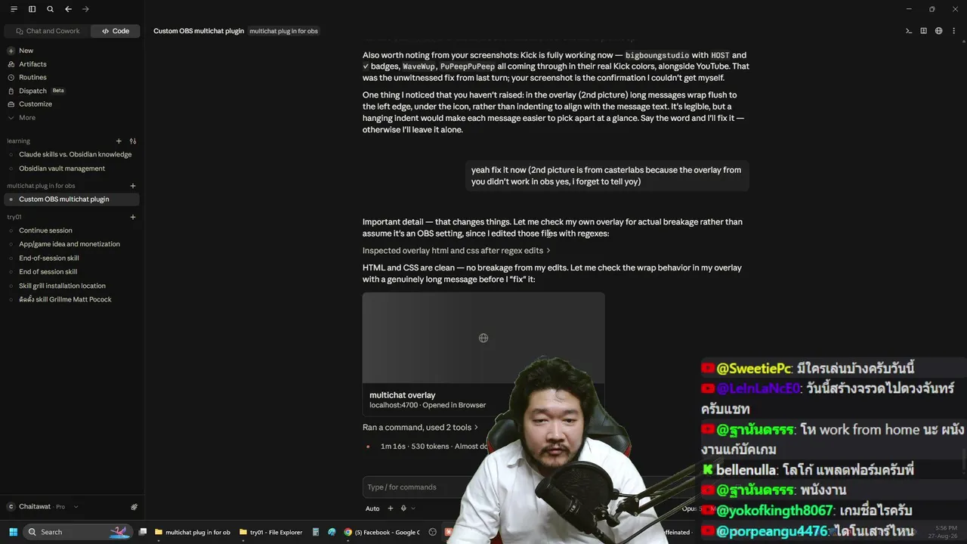Open the Facebook - Google Chrome taskbar window
967x544 pixels.
tap(382, 532)
